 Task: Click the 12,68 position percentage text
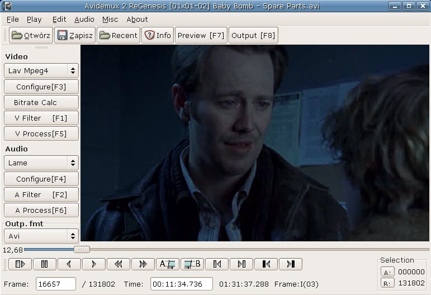click(x=13, y=250)
